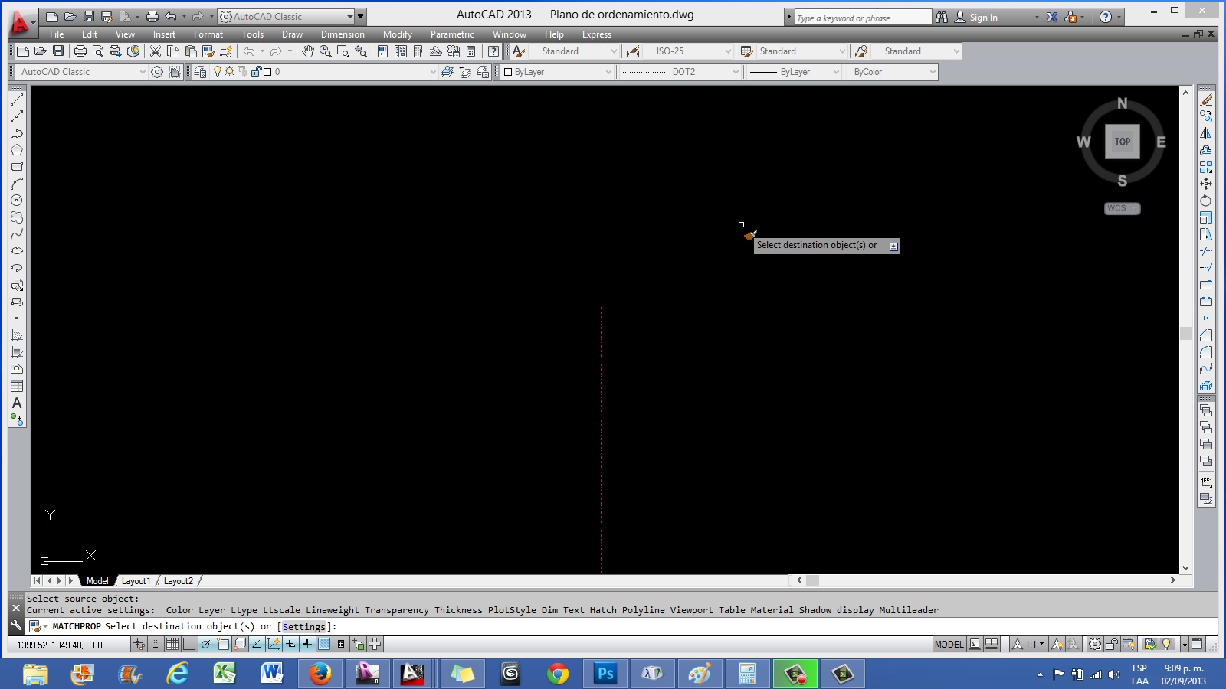Open the QuickCalc calculator icon

[471, 51]
